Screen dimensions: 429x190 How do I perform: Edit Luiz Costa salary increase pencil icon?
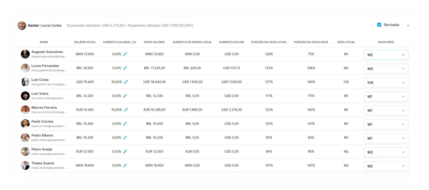click(126, 82)
